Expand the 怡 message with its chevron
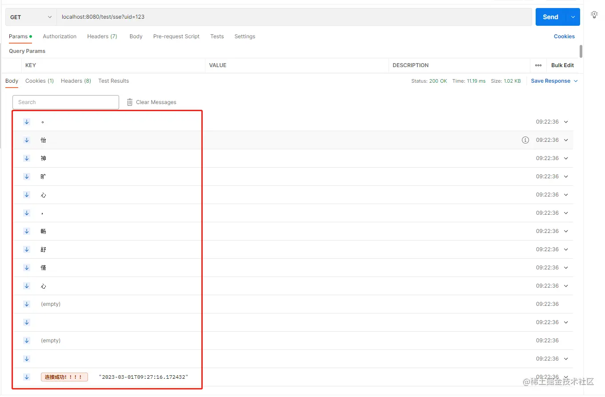 click(x=566, y=140)
